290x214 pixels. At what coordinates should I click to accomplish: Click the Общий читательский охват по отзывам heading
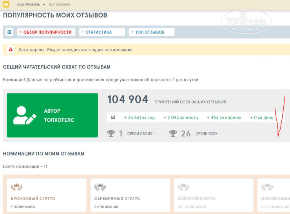[x=56, y=67]
